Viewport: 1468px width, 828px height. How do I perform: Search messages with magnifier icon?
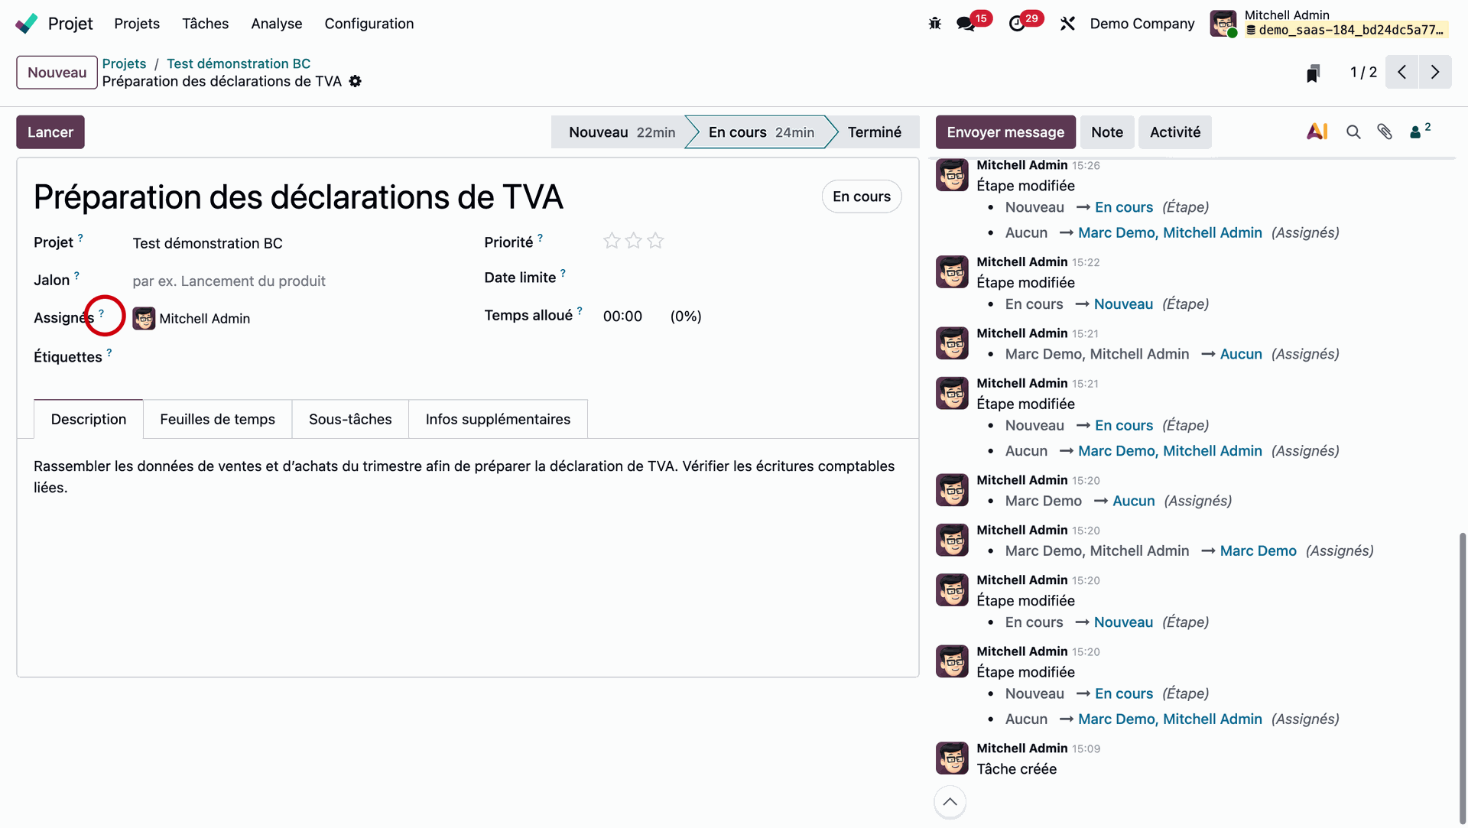1353,132
